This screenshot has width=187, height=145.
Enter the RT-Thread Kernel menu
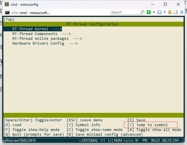[x=33, y=29]
